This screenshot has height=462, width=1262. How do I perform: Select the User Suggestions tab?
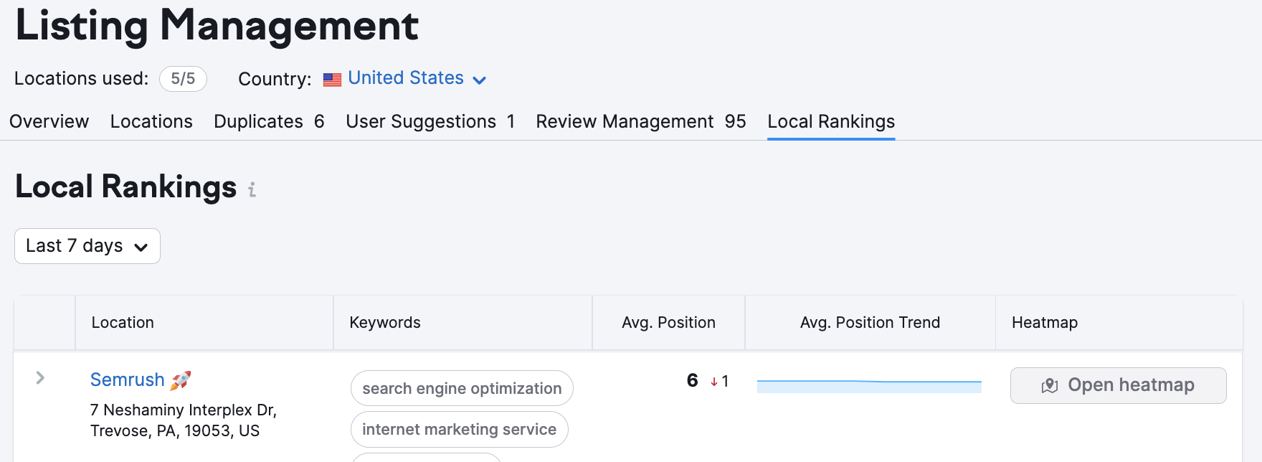[x=430, y=122]
